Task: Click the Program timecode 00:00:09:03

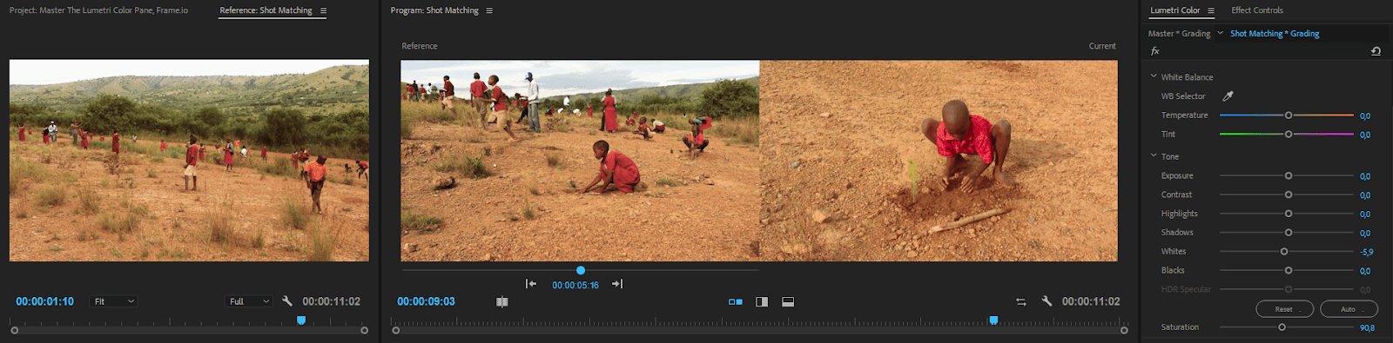Action: click(426, 301)
